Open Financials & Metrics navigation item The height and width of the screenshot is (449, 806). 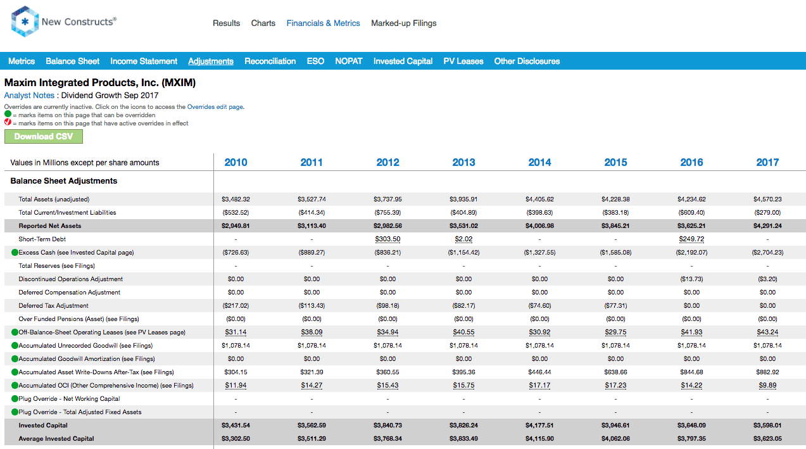pyautogui.click(x=323, y=23)
